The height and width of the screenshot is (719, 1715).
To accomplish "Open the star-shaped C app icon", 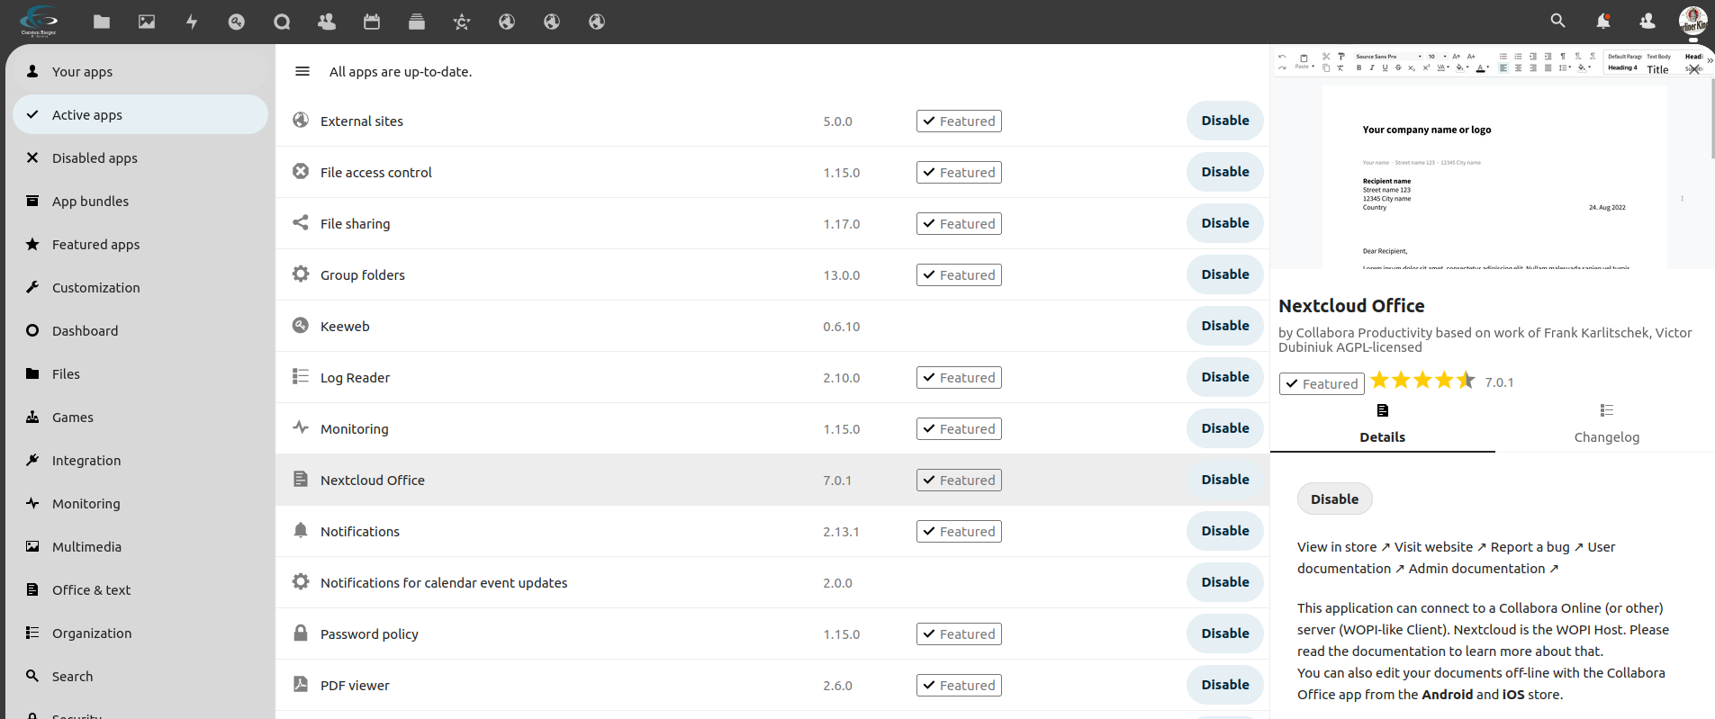I will (462, 22).
